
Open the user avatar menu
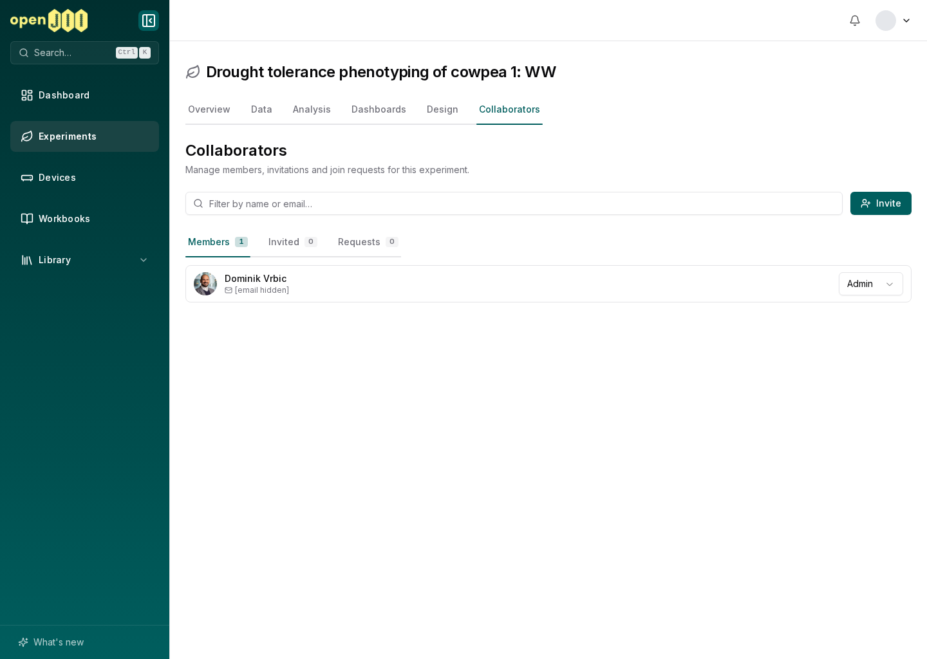click(x=886, y=21)
